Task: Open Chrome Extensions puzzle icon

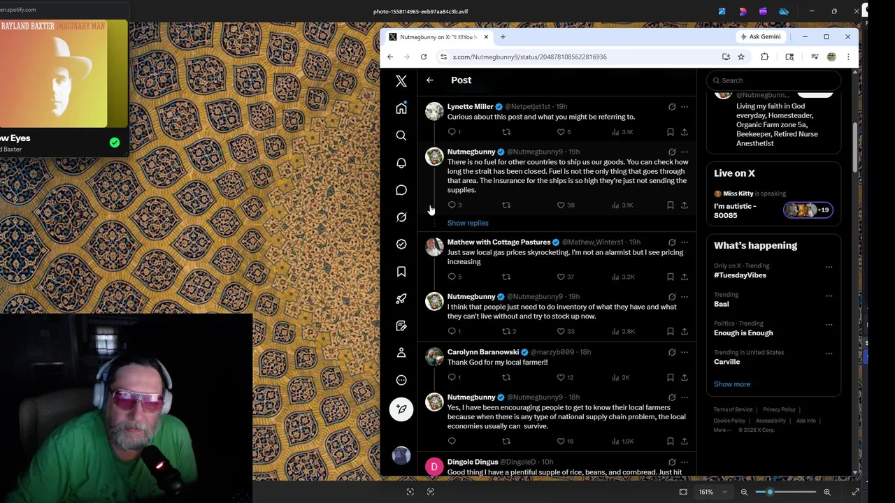Action: point(764,57)
